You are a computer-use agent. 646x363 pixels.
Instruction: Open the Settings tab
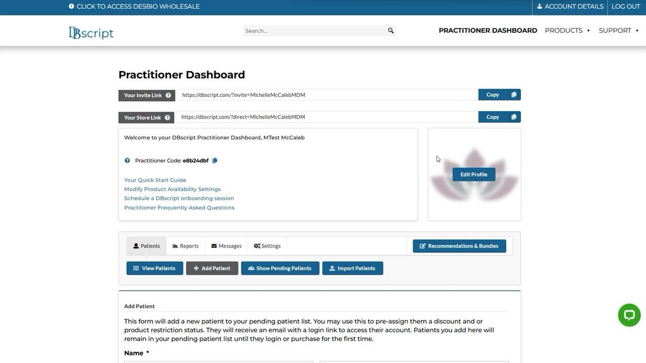click(267, 246)
